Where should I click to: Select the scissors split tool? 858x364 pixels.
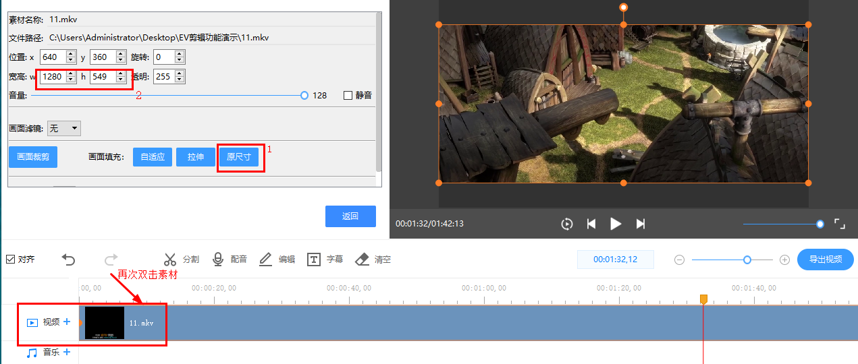170,260
